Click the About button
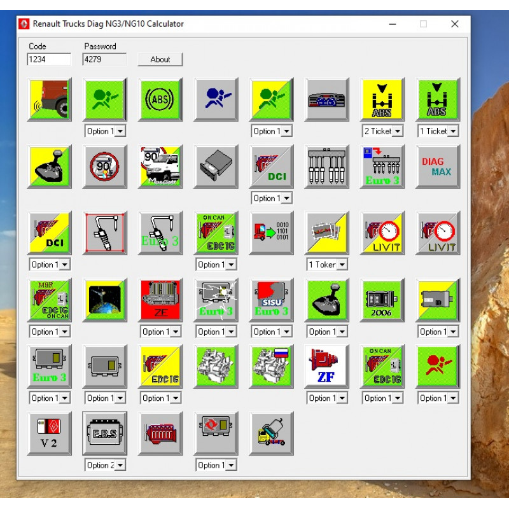This screenshot has width=509, height=509. coord(160,59)
